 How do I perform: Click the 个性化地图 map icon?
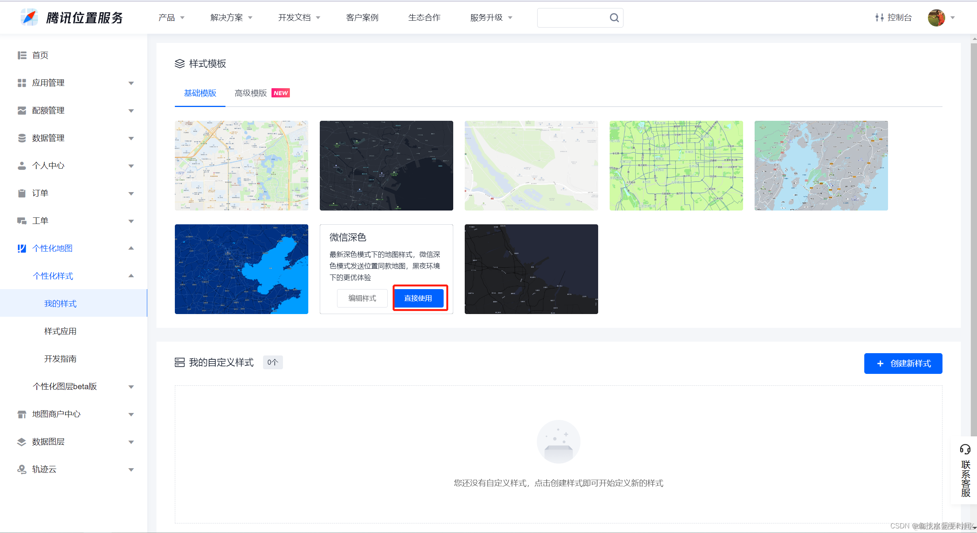click(22, 248)
